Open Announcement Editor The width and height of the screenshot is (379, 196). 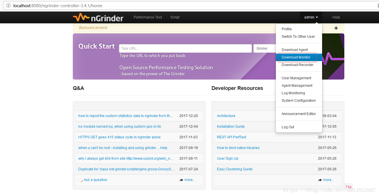pyautogui.click(x=299, y=114)
